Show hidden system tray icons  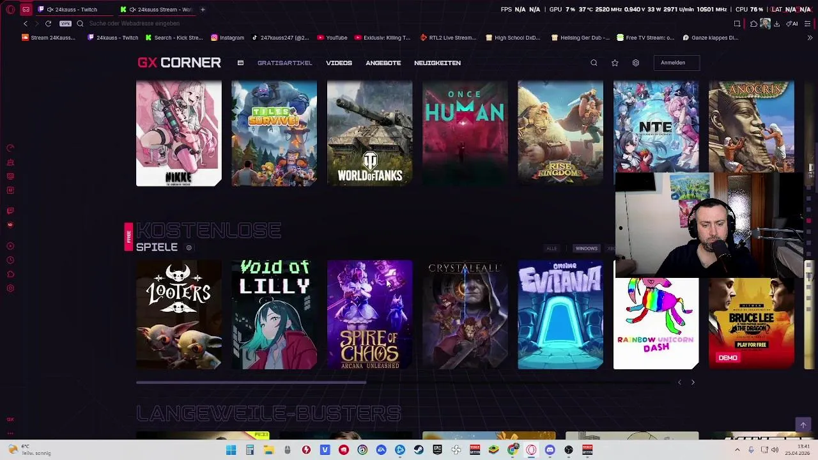(x=737, y=450)
